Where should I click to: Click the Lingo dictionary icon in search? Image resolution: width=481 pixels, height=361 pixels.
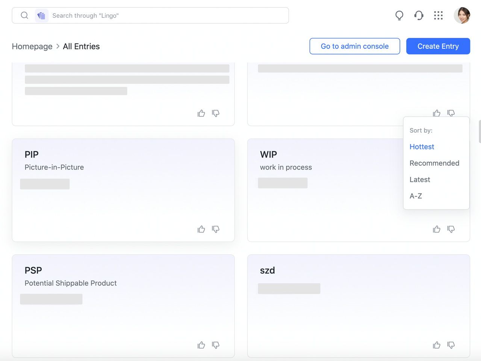pyautogui.click(x=41, y=16)
